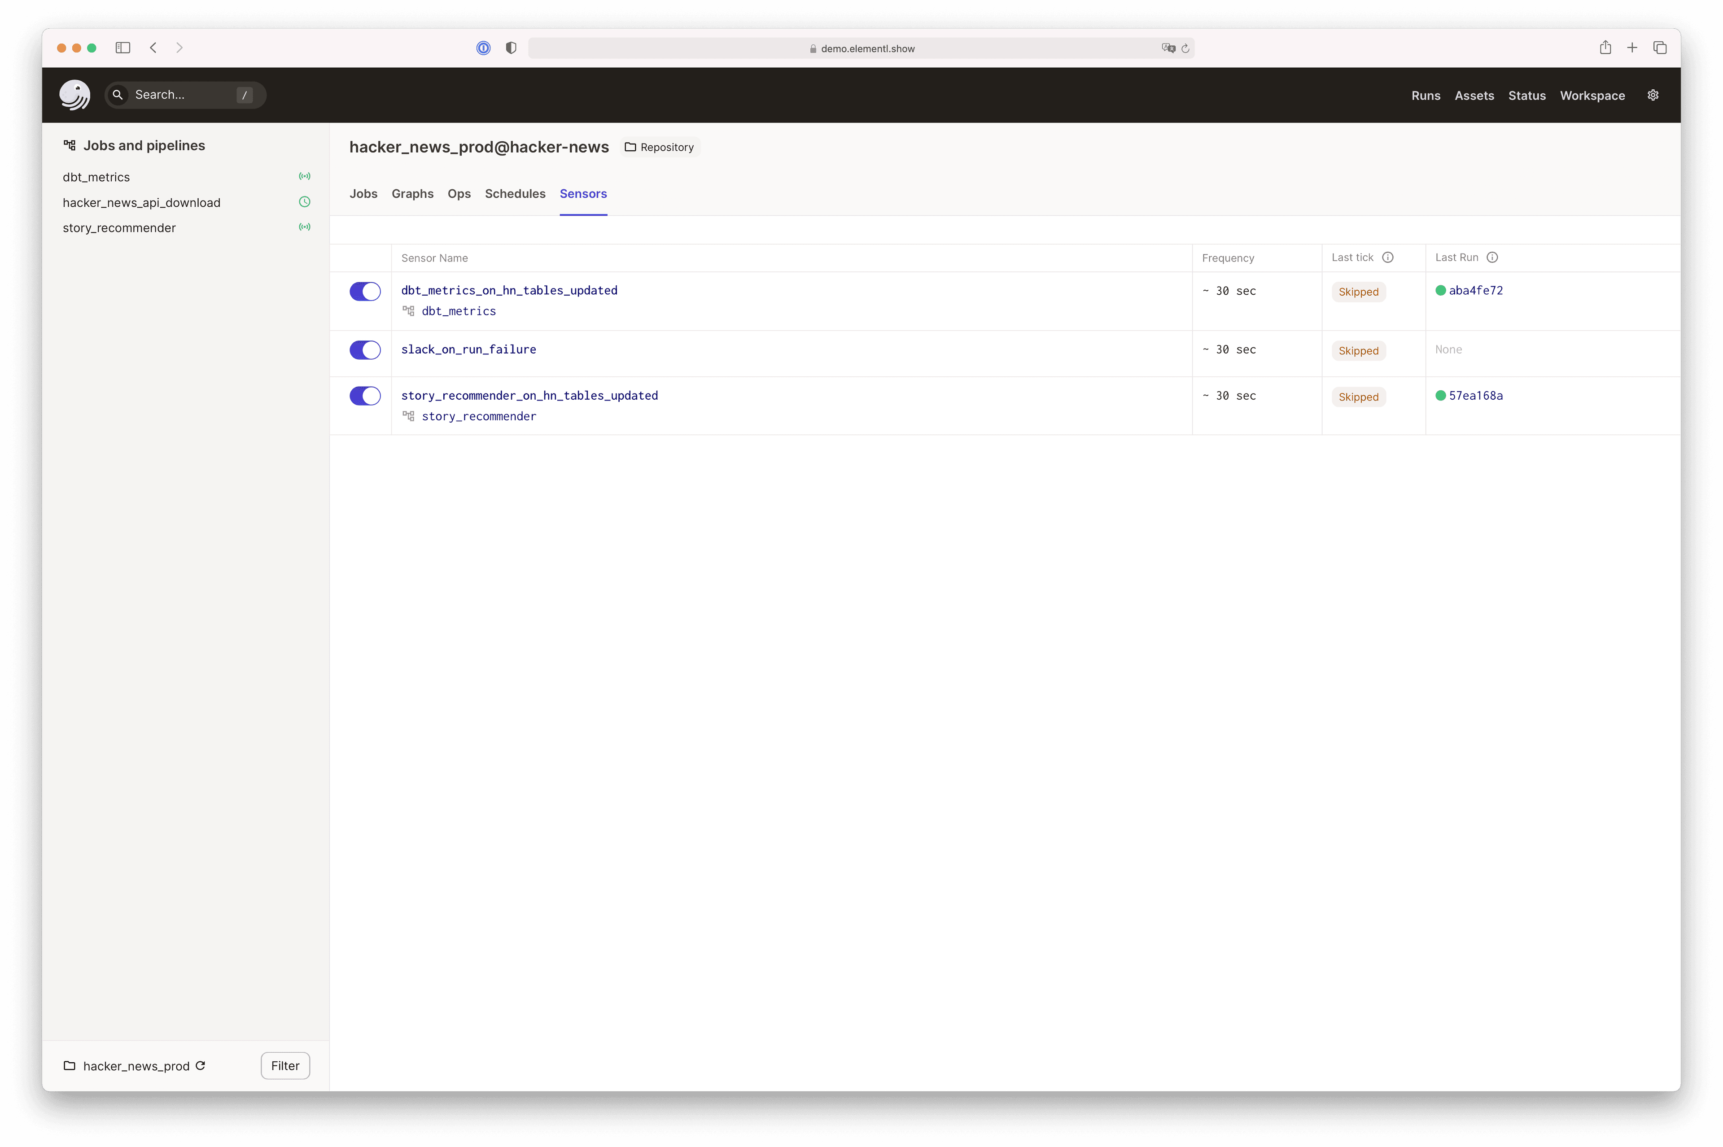
Task: Open the Jobs tab
Action: 363,194
